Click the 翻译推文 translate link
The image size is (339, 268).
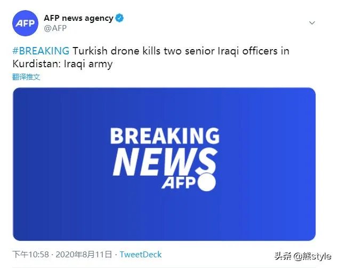click(x=26, y=77)
